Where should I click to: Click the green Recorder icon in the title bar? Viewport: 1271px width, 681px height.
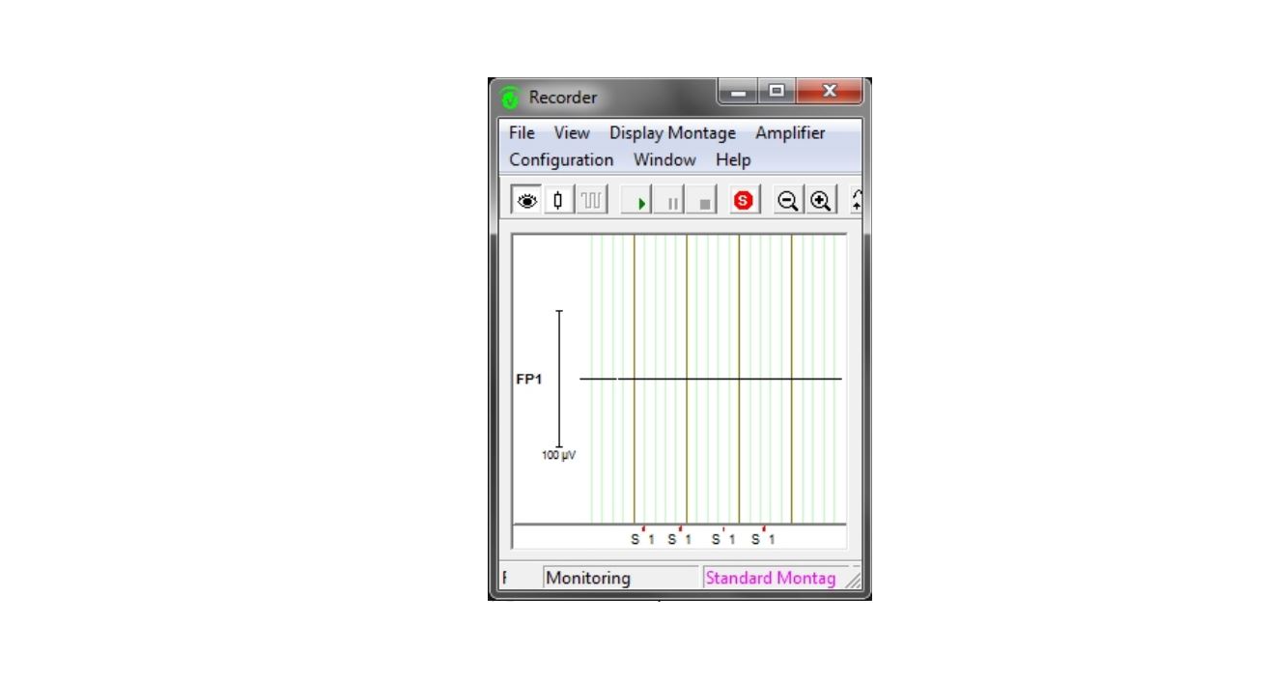coord(510,98)
